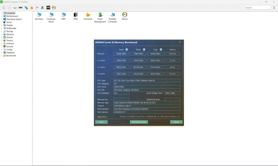278x166 pixels.
Task: Open the three-dot menu near Search
Action: (x=274, y=8)
